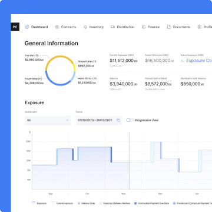Viewport: 212px width, 212px height.
Task: Open the Documents tab
Action: [178, 27]
